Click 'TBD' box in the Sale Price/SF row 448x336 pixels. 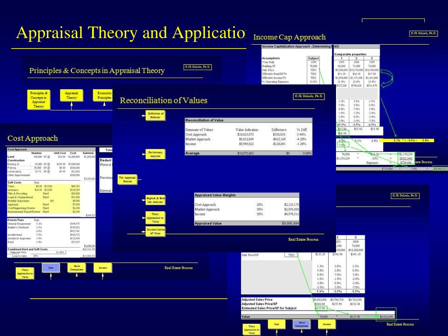coord(291,255)
